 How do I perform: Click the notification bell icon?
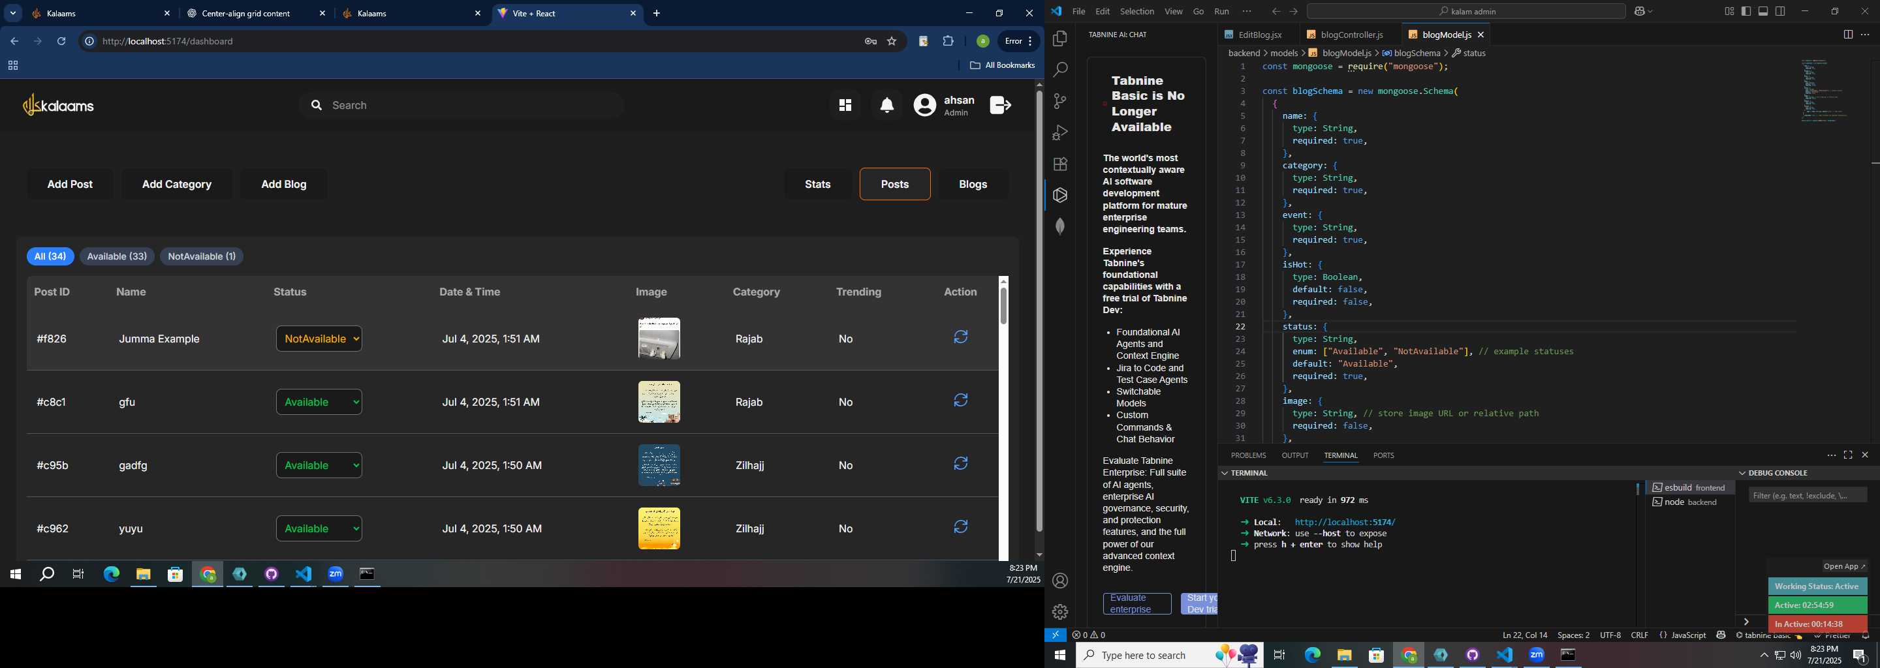886,106
